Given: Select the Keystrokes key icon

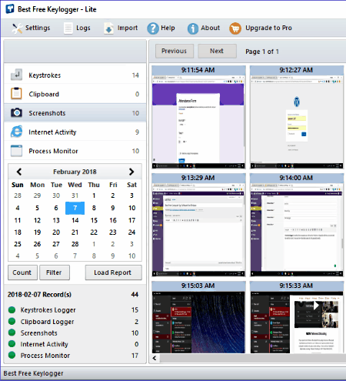Looking at the screenshot, I should 16,75.
